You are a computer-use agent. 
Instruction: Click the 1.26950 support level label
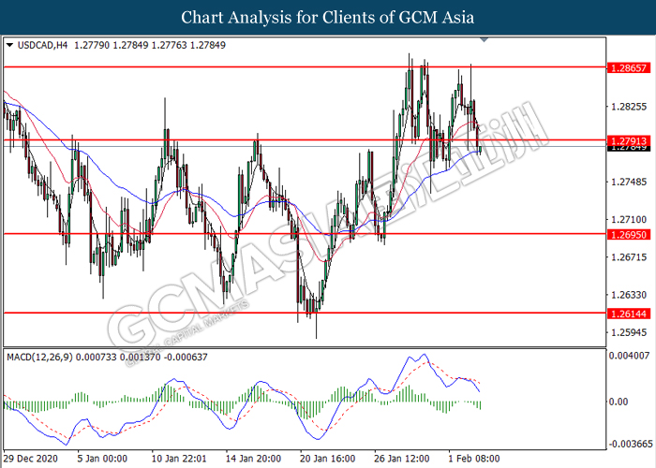(629, 234)
